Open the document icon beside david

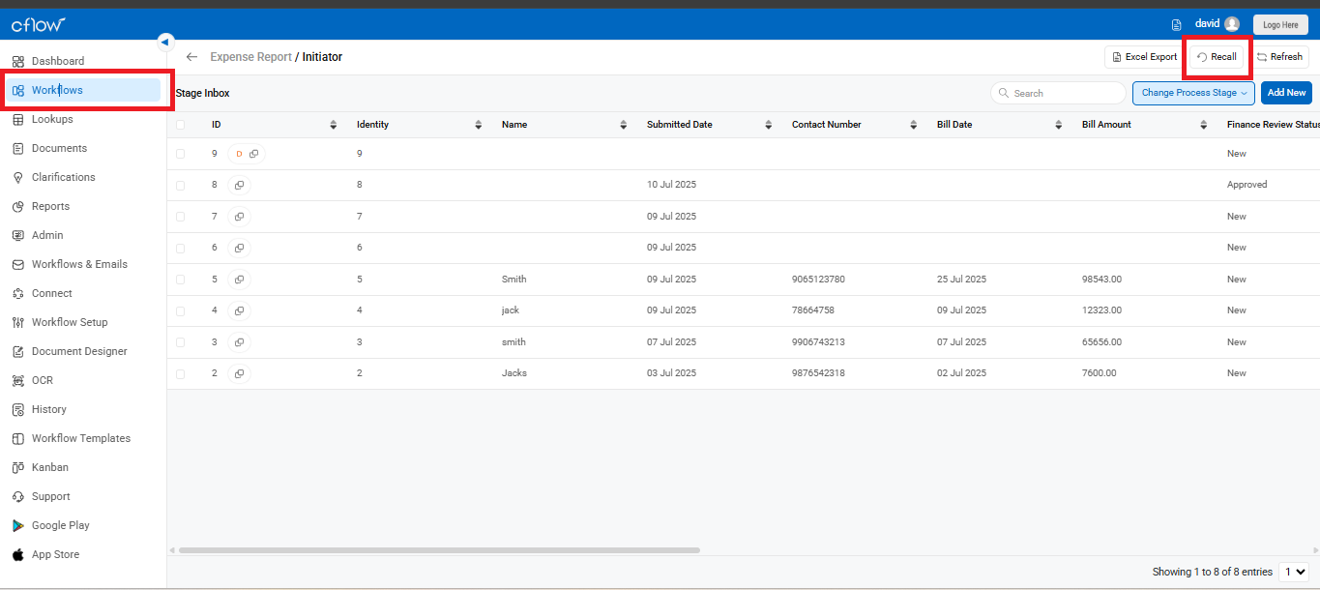point(1176,24)
